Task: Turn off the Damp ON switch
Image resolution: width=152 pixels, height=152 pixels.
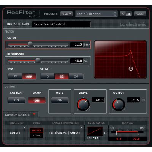Action: pyautogui.click(x=37, y=100)
